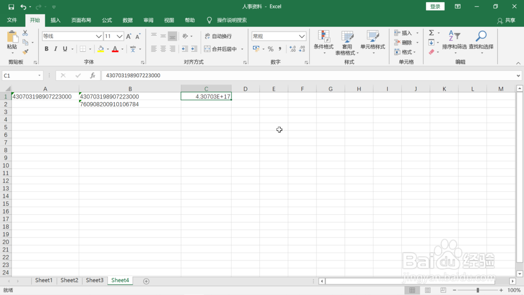
Task: Toggle center horizontal alignment
Action: click(x=163, y=49)
